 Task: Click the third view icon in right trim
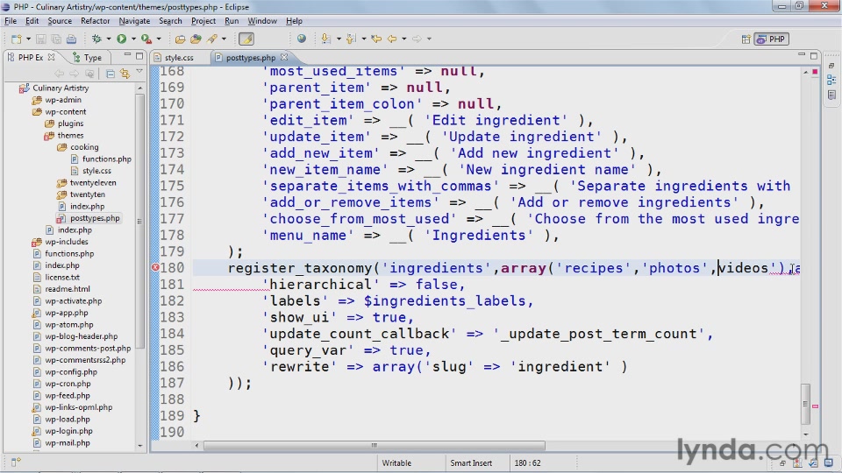831,95
